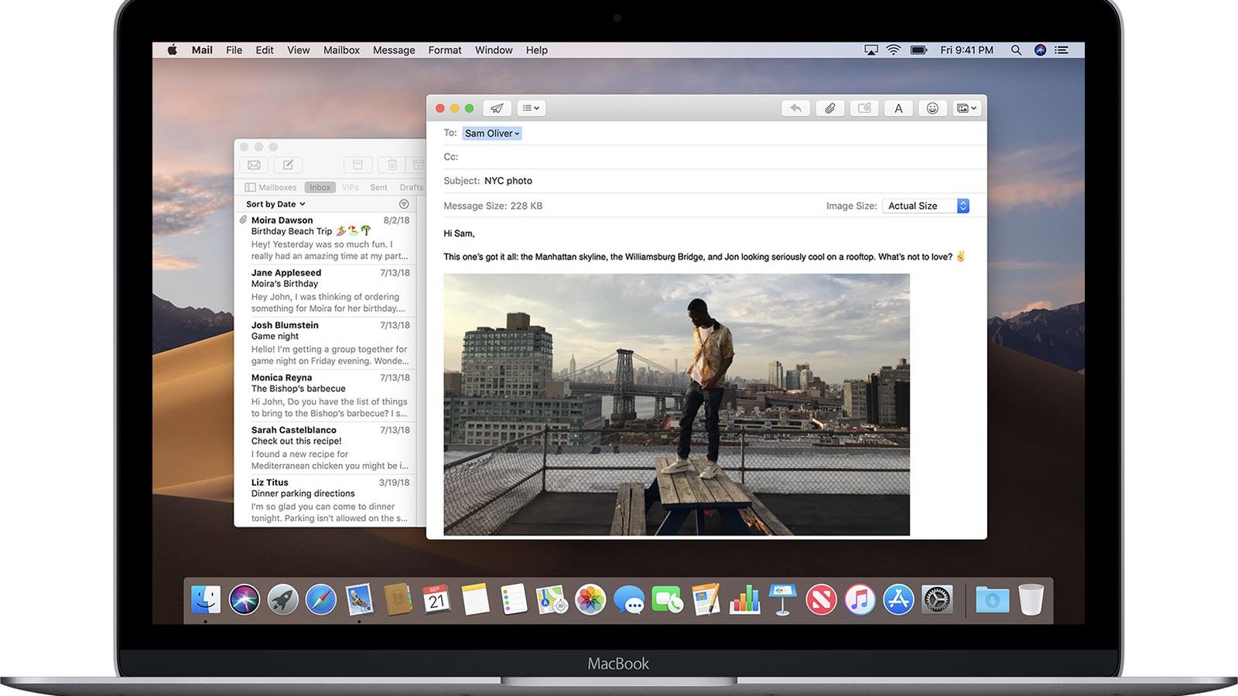This screenshot has width=1238, height=696.
Task: Click the Get new mail envelope icon
Action: (x=253, y=165)
